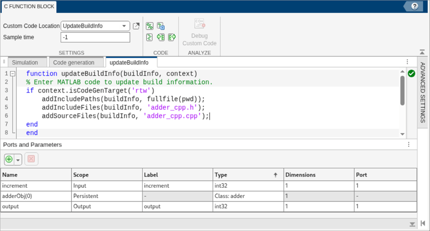Click the code editor vertical scrollbar thumb
The height and width of the screenshot is (231, 430).
(402, 90)
